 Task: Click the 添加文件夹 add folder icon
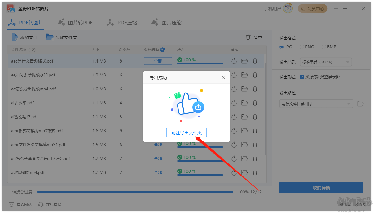(50, 37)
